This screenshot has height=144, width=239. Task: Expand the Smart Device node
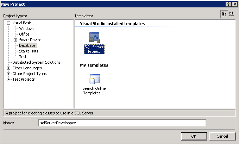point(15,40)
